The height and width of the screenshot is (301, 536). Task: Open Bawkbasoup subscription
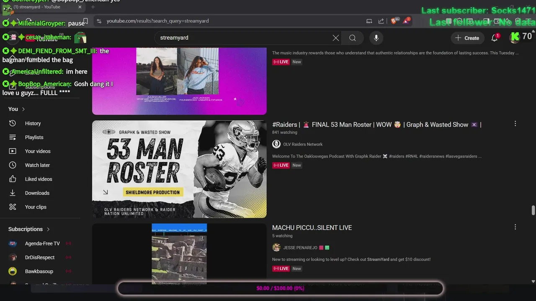pos(39,271)
